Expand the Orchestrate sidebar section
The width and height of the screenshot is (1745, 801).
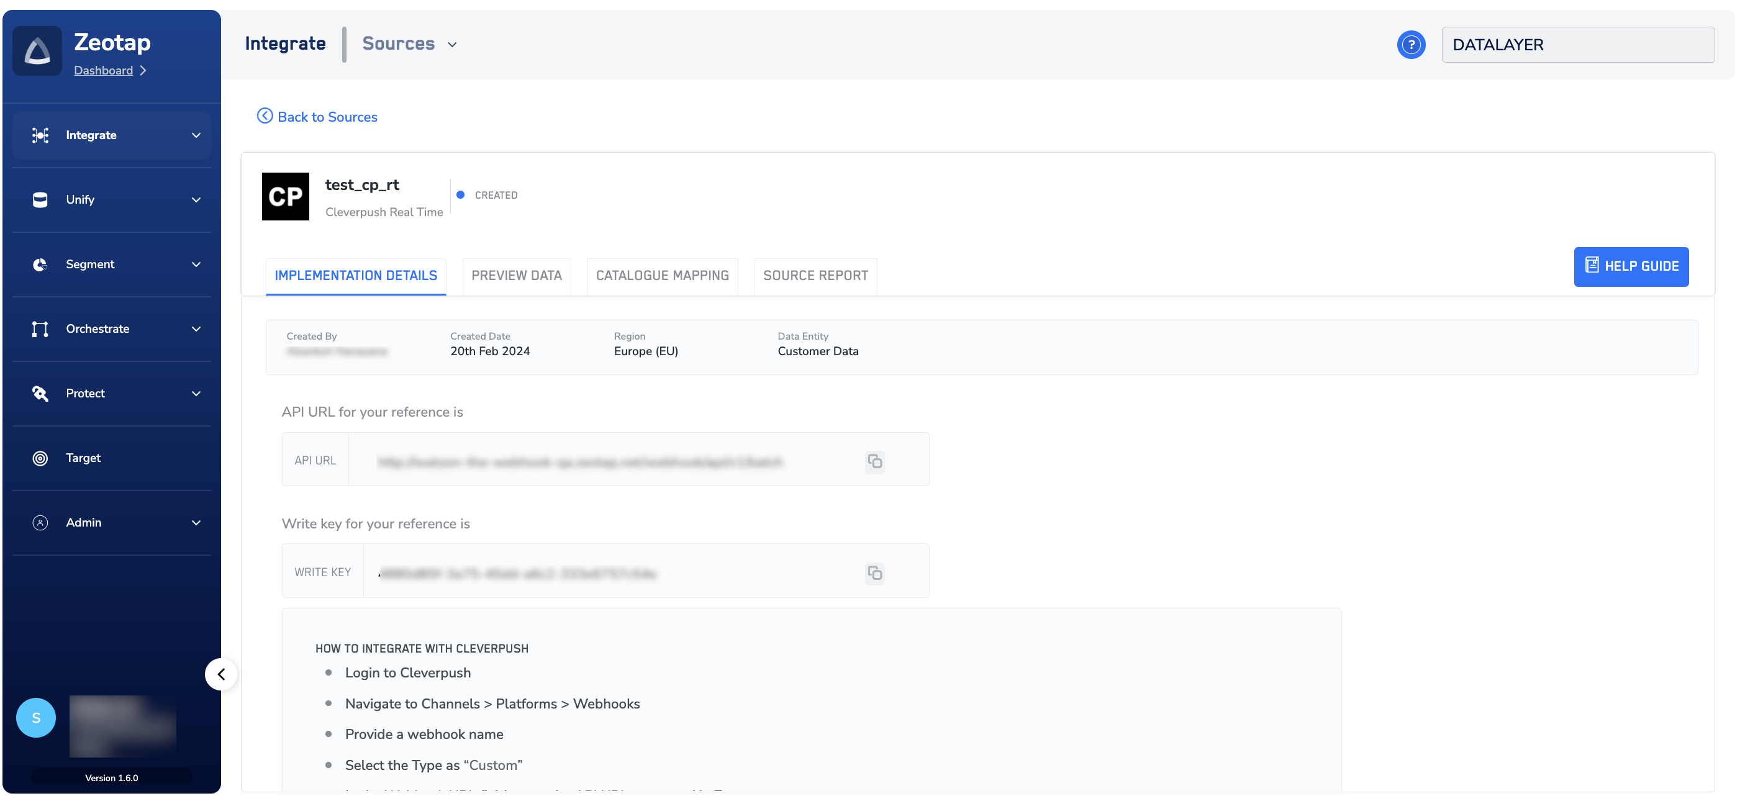pyautogui.click(x=196, y=329)
